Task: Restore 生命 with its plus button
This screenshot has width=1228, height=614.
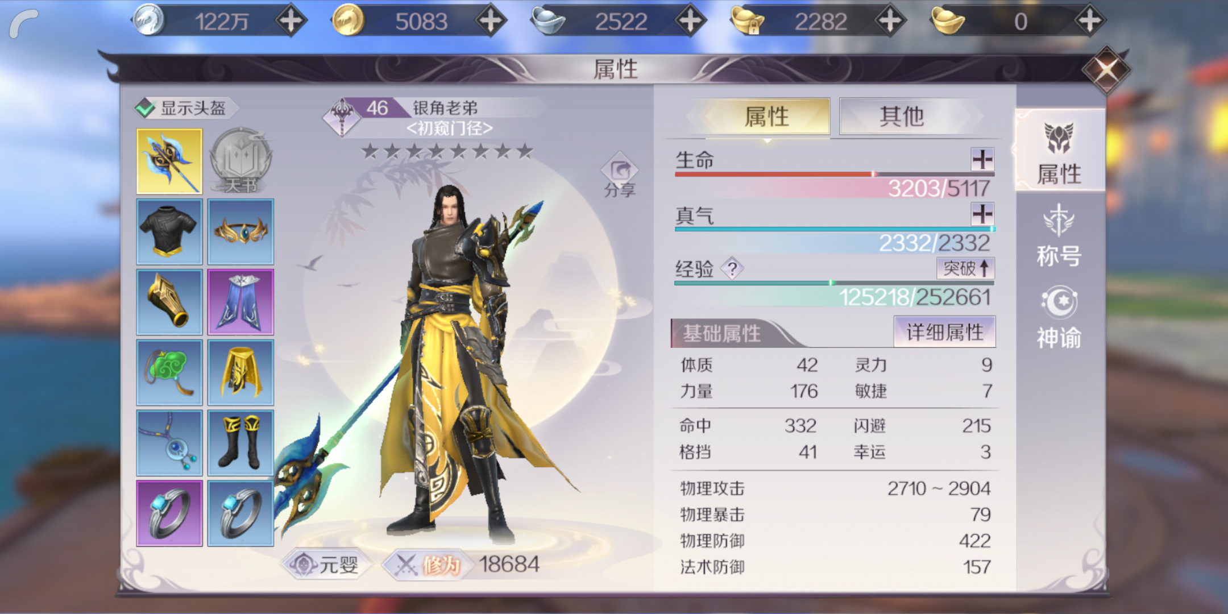Action: tap(982, 160)
